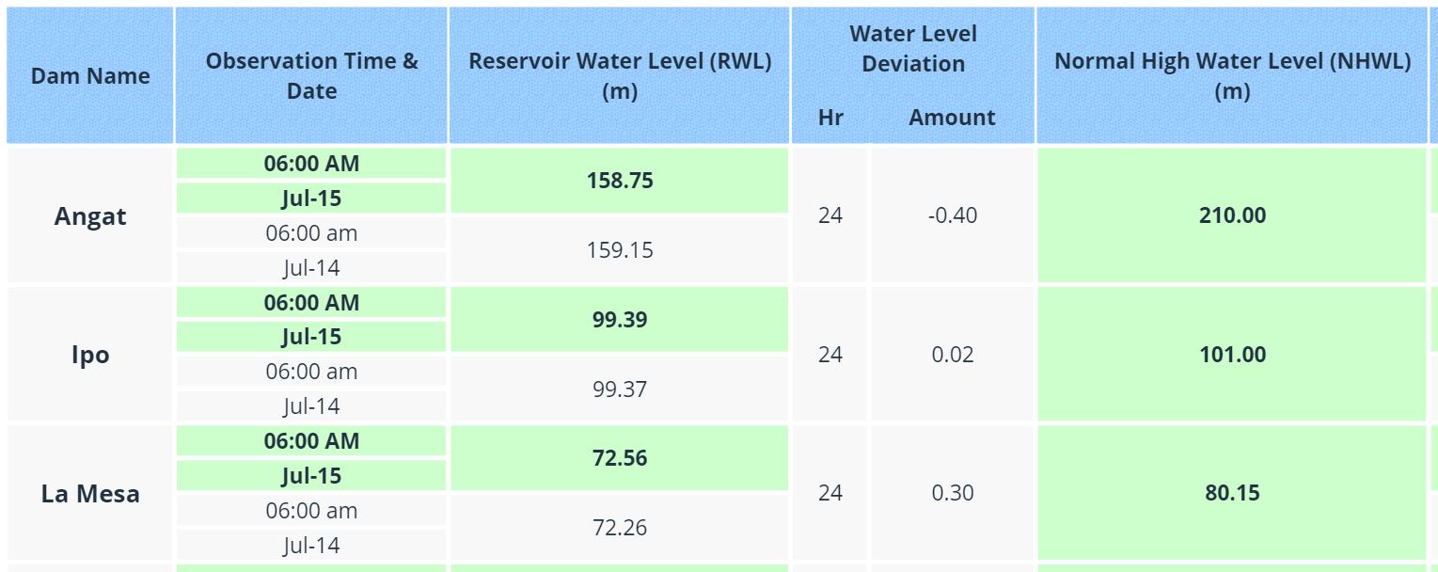Screen dimensions: 1438x572
Task: Click La Mesa's 80.15 normal high level
Action: [x=1232, y=493]
